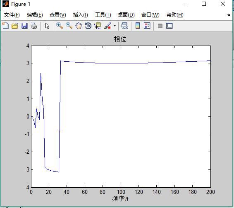This screenshot has width=234, height=208.
Task: Minimize the Figure 1 window
Action: coord(185,4)
